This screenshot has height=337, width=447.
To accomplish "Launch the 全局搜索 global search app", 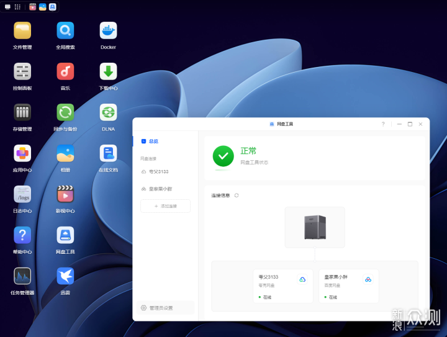I will coord(65,30).
